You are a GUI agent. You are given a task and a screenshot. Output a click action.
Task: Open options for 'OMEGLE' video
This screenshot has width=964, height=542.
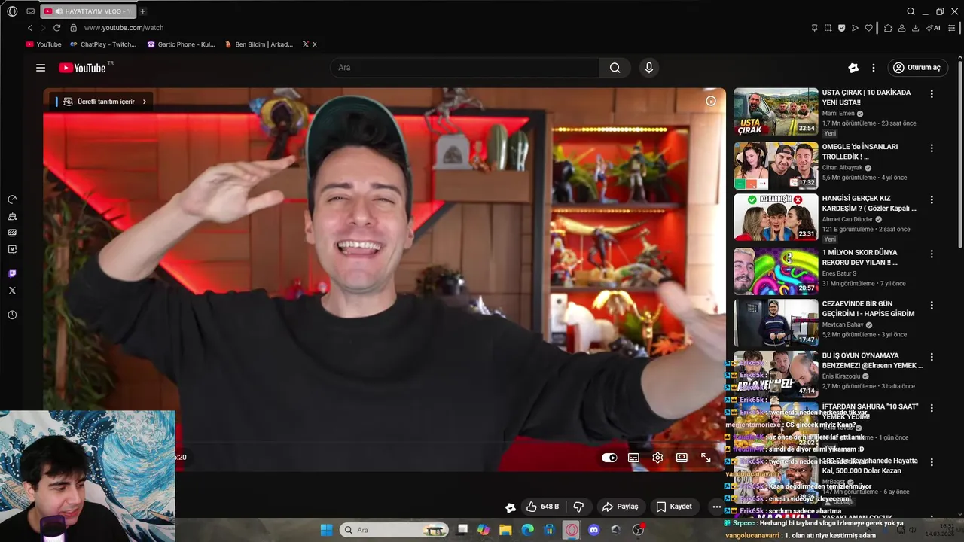[932, 148]
